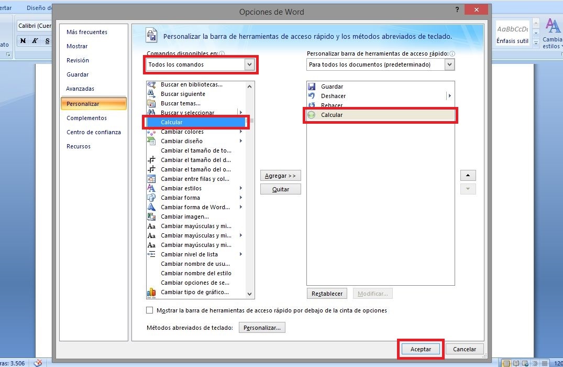The image size is (563, 367).
Task: Click the Negrita bold N icon
Action: click(x=23, y=40)
